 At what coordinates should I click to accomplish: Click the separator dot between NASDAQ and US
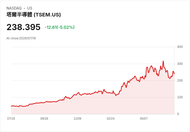click(x=25, y=8)
